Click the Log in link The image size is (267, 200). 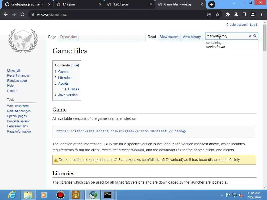(254, 25)
